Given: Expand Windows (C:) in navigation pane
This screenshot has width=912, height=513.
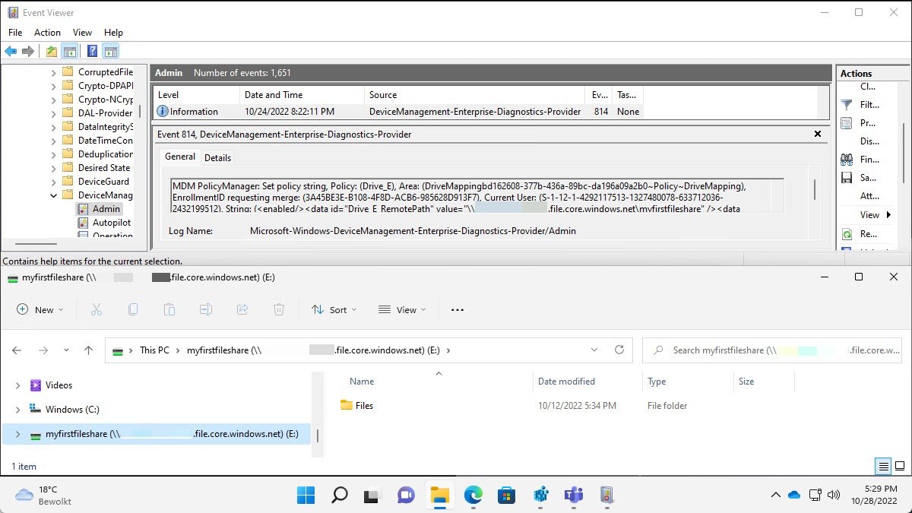Looking at the screenshot, I should point(17,410).
